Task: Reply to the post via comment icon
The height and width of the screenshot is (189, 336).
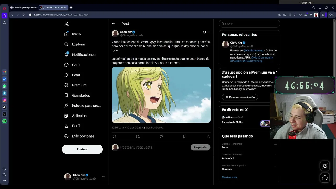Action: click(x=114, y=137)
